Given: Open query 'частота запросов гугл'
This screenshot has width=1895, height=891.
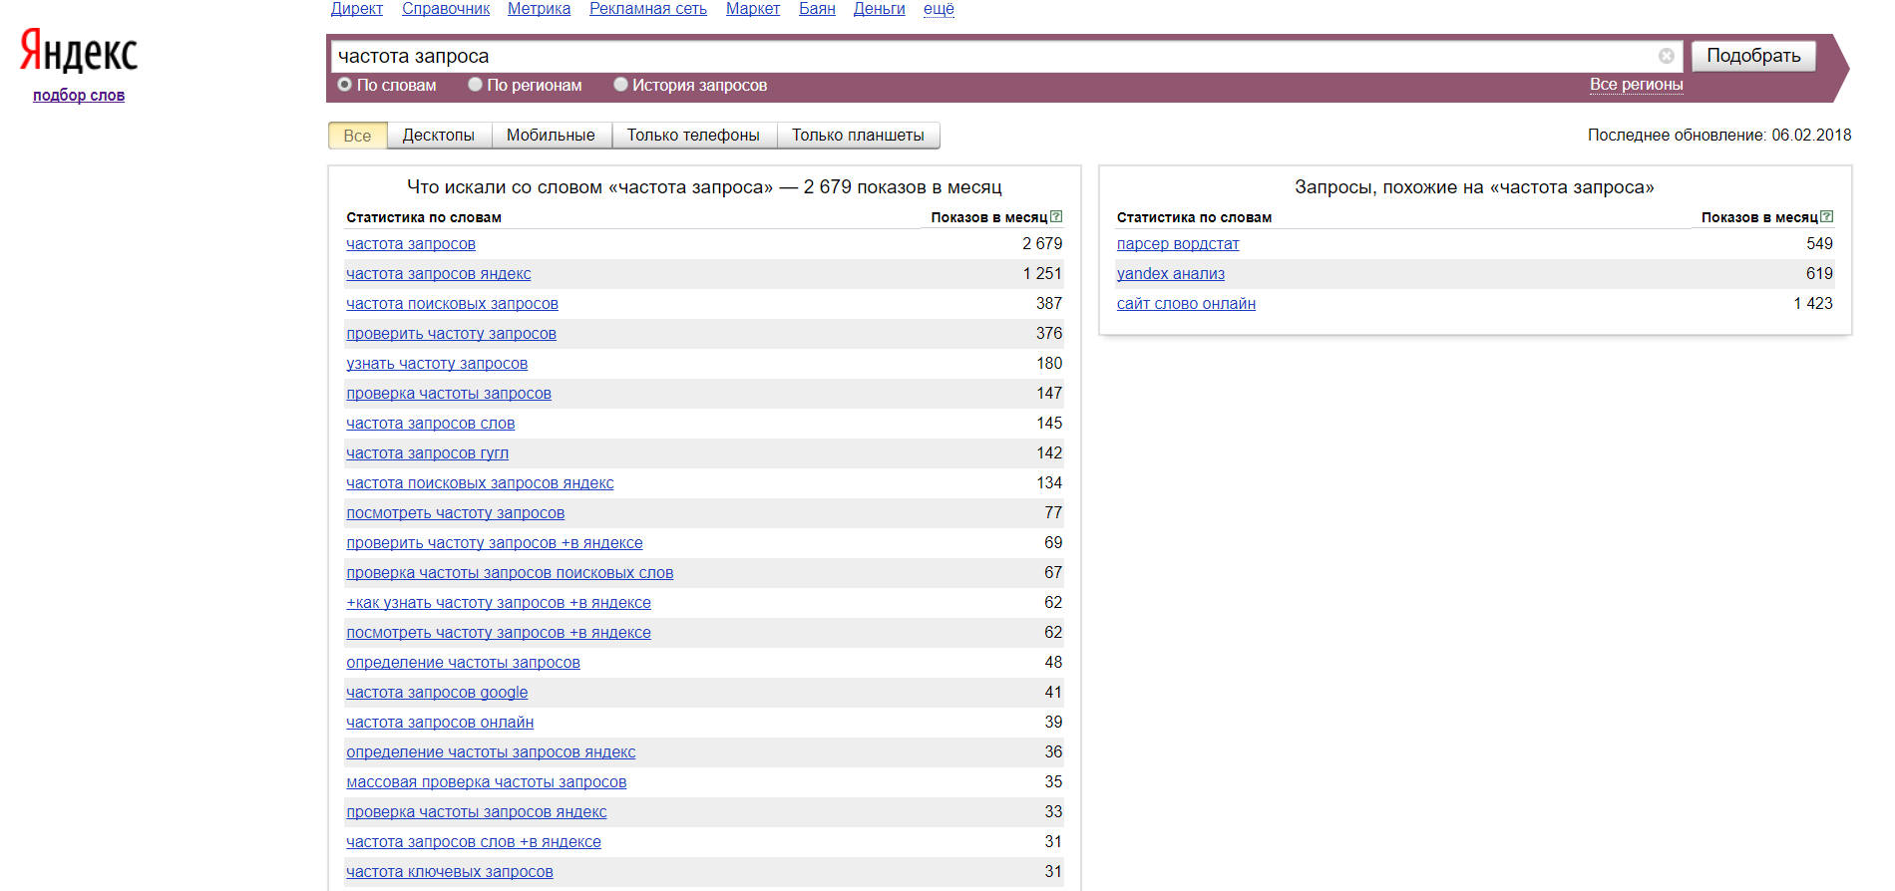Looking at the screenshot, I should coord(427,453).
